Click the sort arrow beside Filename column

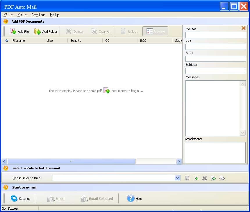click(x=7, y=41)
